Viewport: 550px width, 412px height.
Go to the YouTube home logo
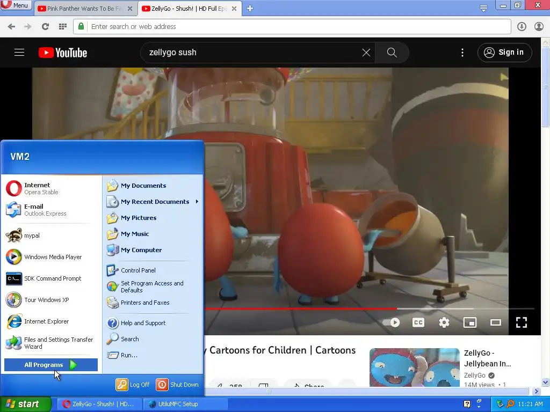pyautogui.click(x=63, y=53)
